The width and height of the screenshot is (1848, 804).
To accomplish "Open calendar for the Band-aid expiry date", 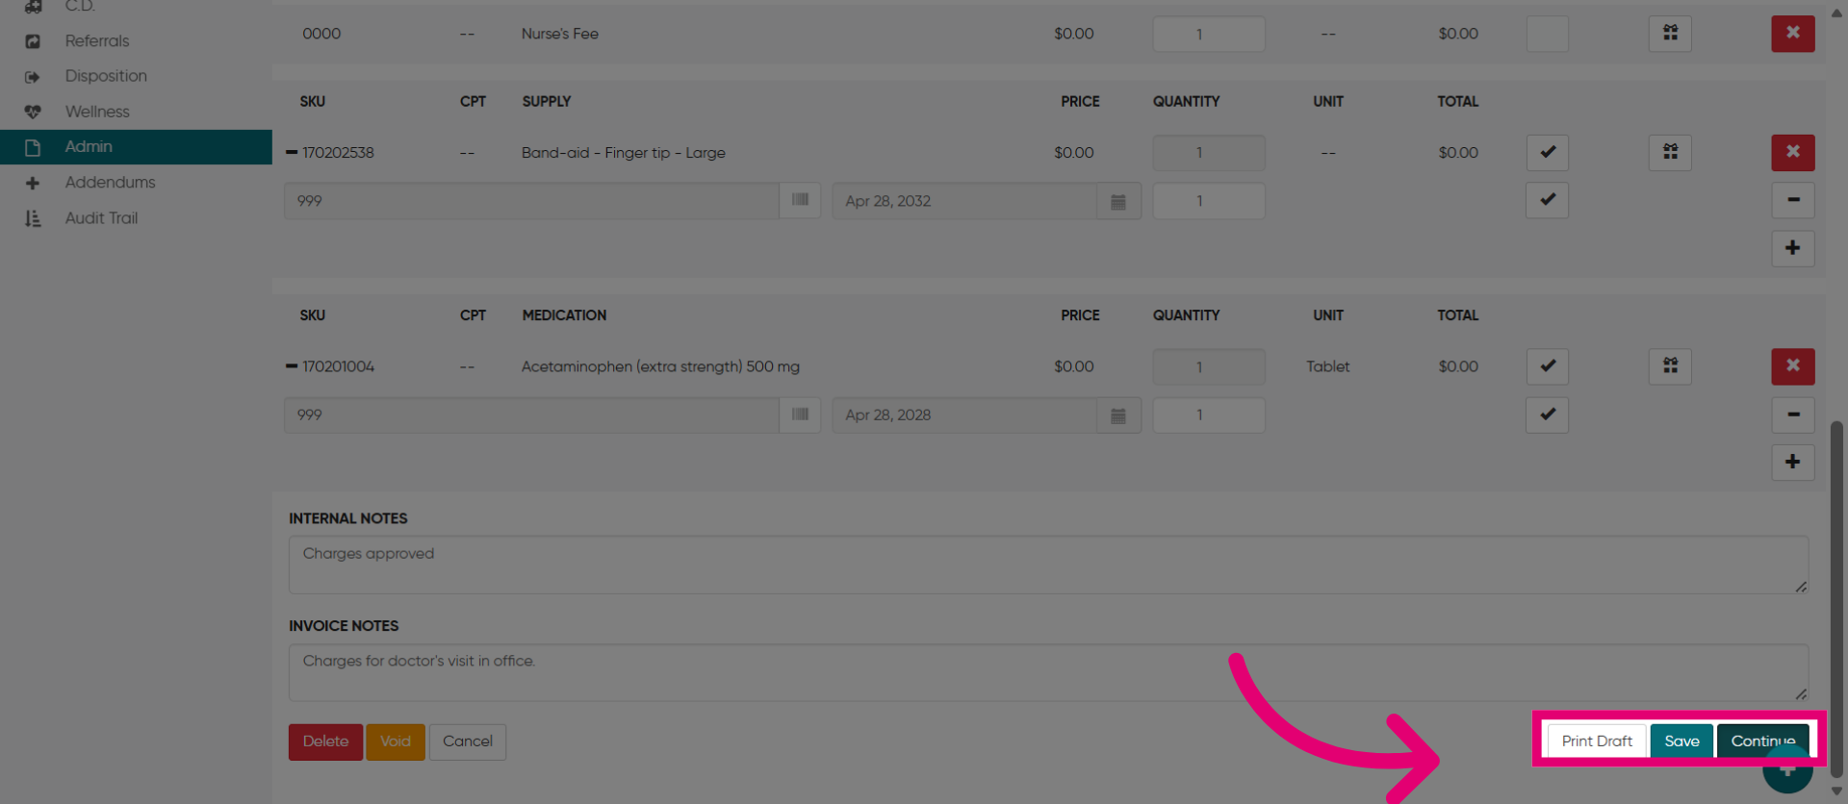I will [x=1118, y=201].
